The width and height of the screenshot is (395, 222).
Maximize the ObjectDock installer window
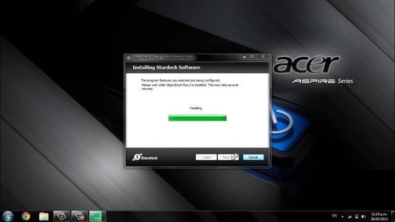[x=252, y=57]
